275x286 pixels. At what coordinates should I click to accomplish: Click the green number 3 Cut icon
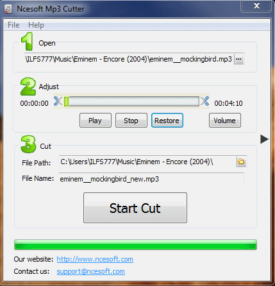28,144
